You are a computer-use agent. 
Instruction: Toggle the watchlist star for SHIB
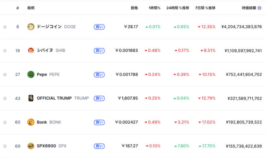coord(5,51)
